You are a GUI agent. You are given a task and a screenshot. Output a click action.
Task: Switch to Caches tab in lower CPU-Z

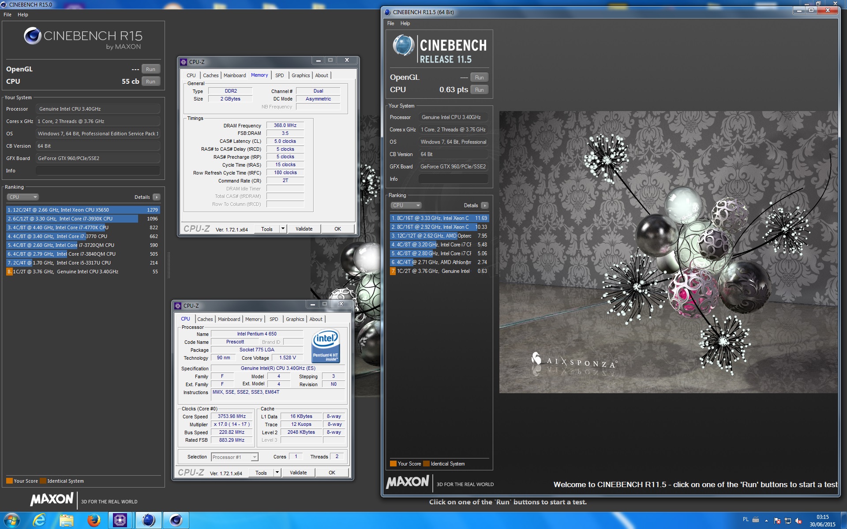pyautogui.click(x=205, y=319)
